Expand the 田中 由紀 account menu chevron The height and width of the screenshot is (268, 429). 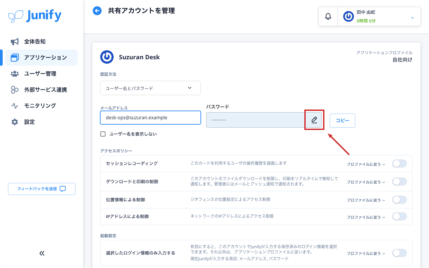[x=413, y=17]
